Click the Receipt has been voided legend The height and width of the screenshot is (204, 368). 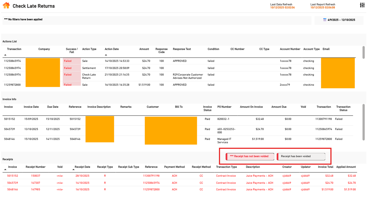[301, 156]
